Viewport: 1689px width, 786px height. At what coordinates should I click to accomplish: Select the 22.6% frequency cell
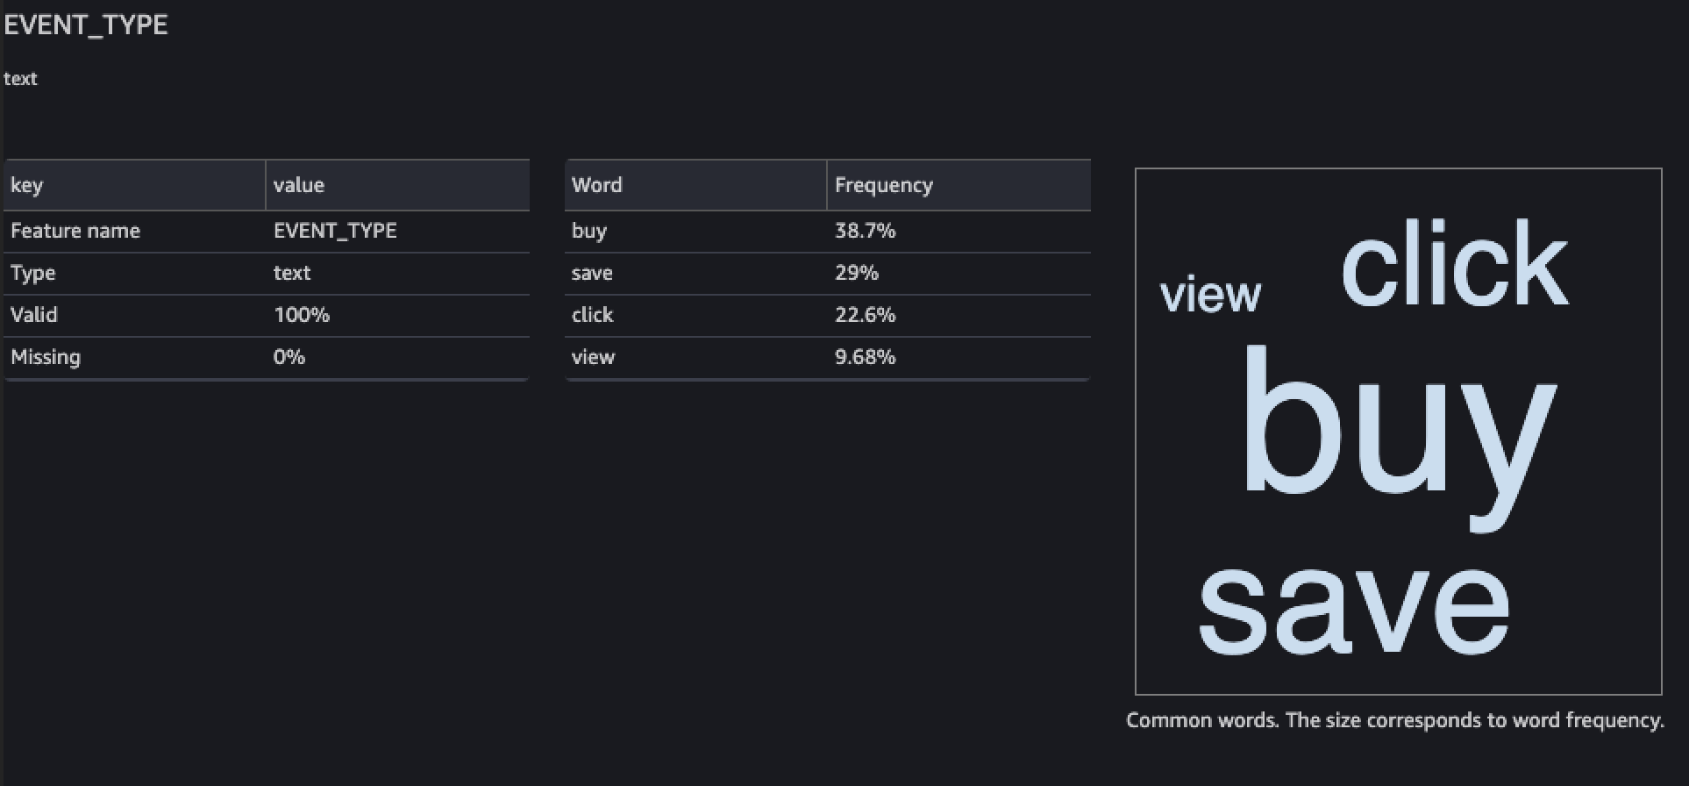[x=866, y=315]
